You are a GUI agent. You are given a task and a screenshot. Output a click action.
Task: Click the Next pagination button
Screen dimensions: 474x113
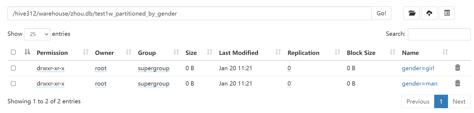click(x=459, y=101)
